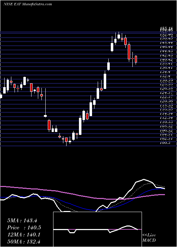Image resolution: width=177 pixels, height=247 pixels.
Task: Click the 144.43 price axis label
Action: click(x=166, y=51)
